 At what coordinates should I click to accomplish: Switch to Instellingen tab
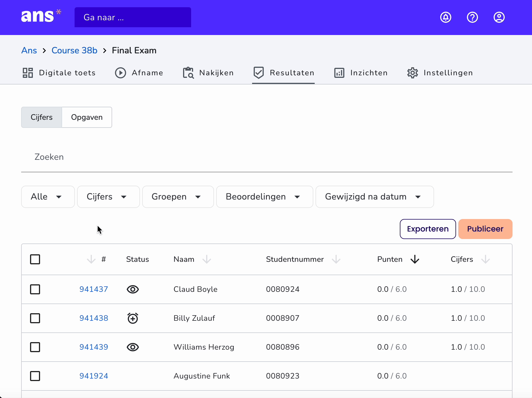[440, 73]
